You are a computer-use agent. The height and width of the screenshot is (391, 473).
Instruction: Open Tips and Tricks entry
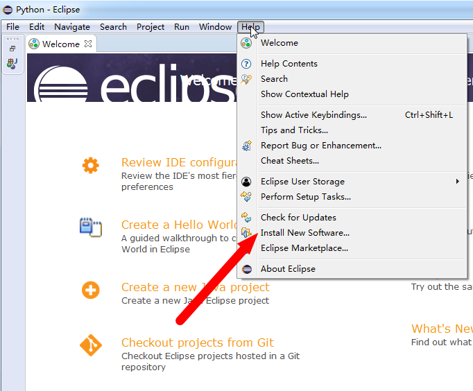[352, 130]
